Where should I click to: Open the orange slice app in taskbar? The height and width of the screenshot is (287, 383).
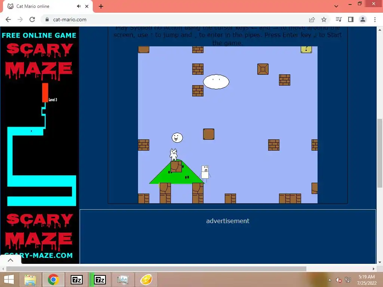coord(146,280)
